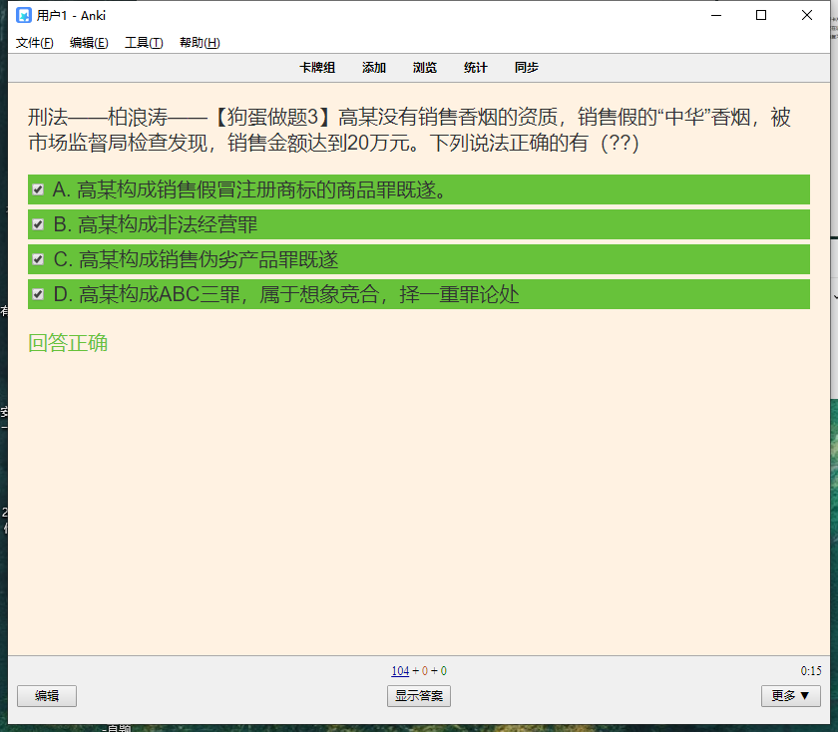The height and width of the screenshot is (732, 838).
Task: Click the 编辑 button at bottom left
Action: 47,696
